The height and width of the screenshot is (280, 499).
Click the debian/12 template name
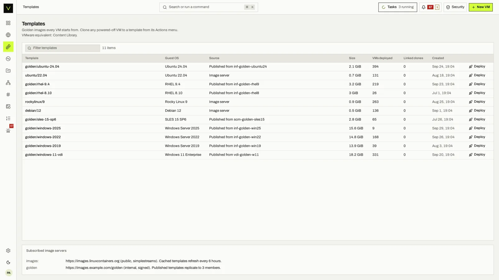[x=33, y=111]
